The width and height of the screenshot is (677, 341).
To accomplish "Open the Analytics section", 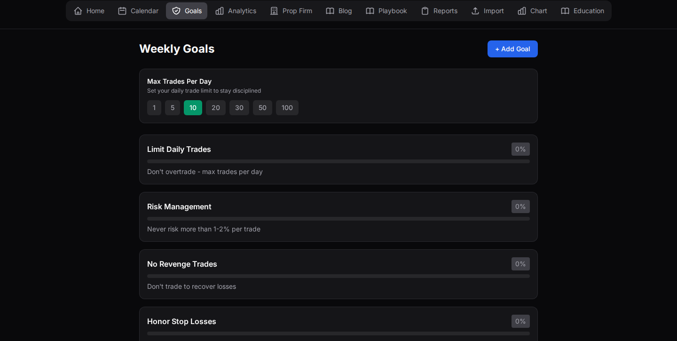I will 236,10.
